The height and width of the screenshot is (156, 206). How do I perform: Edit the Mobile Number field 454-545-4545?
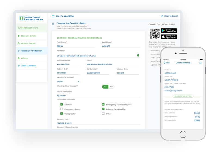click(x=68, y=65)
